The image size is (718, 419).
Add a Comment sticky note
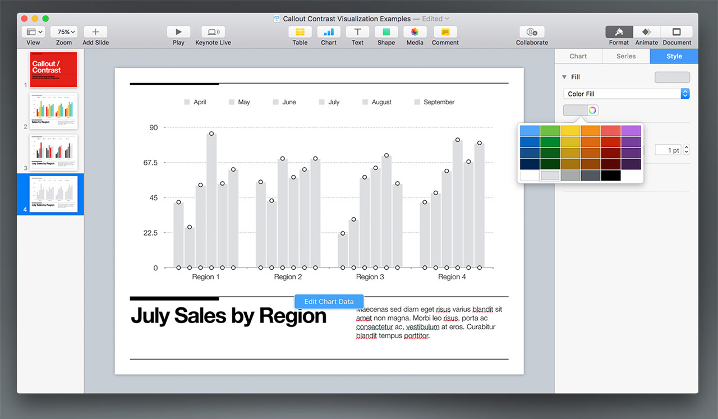(445, 33)
